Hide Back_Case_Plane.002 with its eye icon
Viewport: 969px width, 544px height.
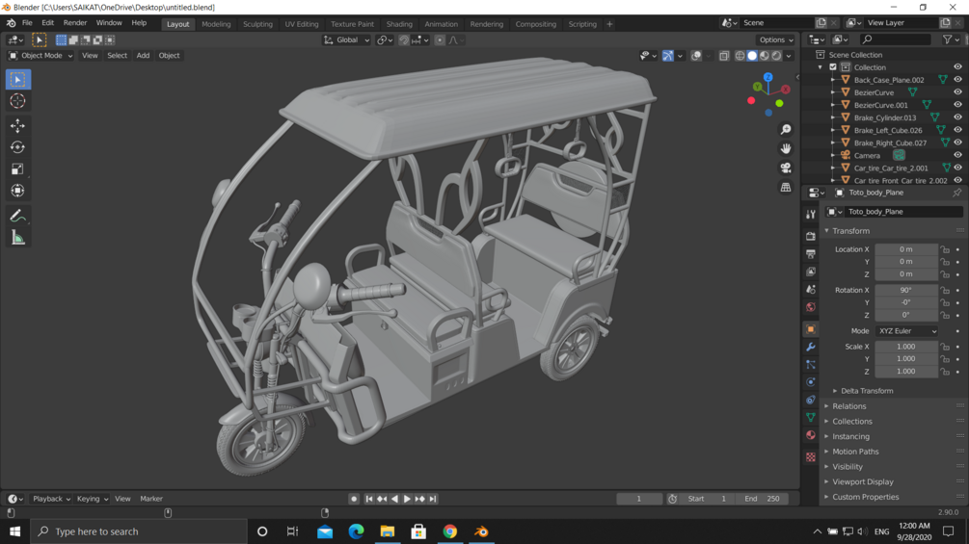957,80
